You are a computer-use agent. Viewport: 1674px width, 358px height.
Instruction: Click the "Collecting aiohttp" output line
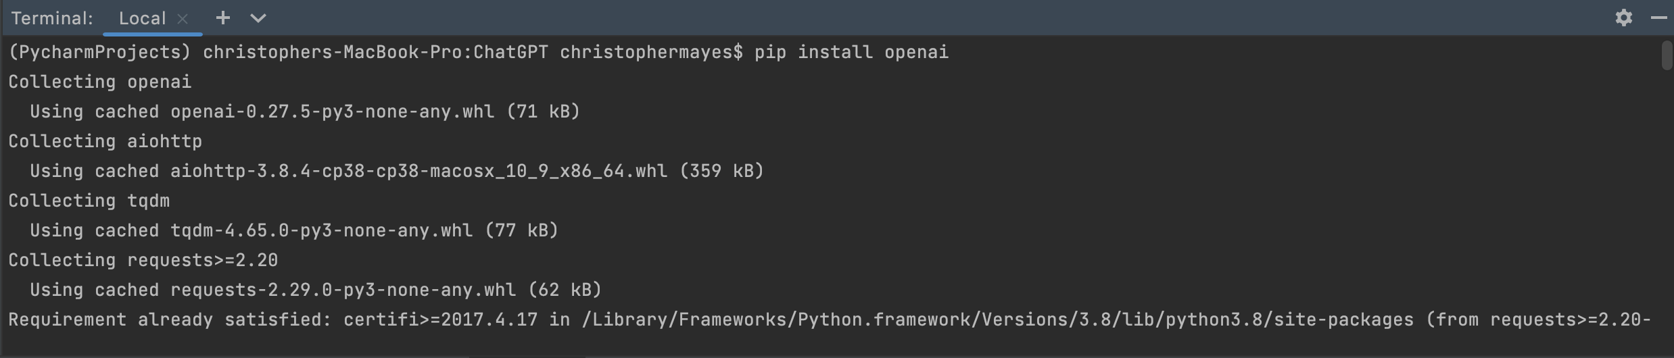click(105, 141)
